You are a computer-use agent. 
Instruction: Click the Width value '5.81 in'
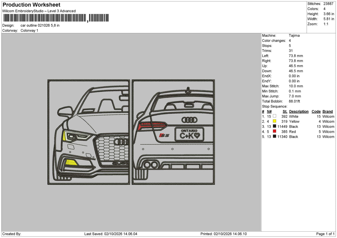pos(328,19)
